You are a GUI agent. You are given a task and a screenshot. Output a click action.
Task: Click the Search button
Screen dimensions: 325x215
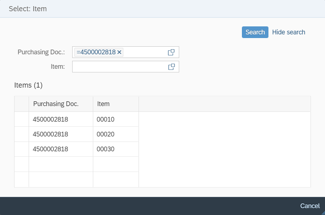pos(255,32)
